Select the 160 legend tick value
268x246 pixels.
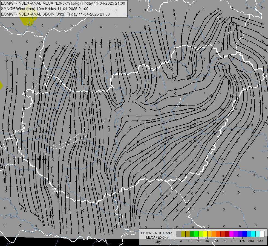(x=242, y=241)
